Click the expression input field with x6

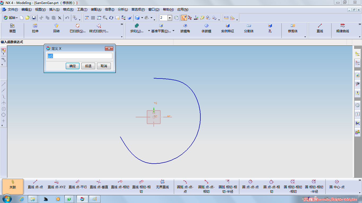pos(80,56)
